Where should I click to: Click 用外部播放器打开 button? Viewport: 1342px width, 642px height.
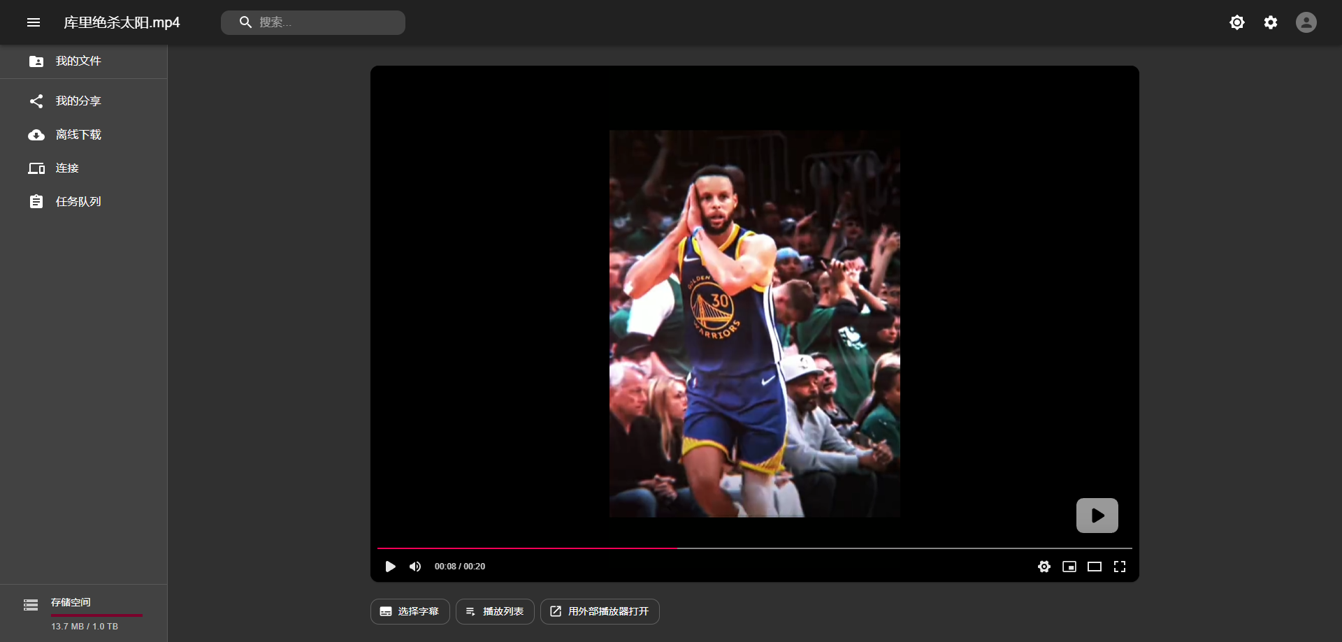pyautogui.click(x=600, y=611)
